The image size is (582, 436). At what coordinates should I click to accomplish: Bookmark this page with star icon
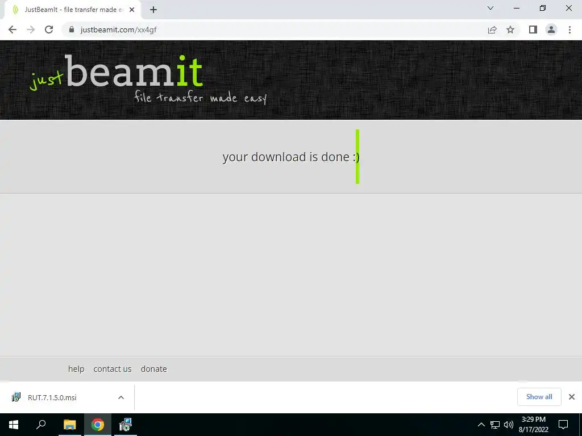[510, 30]
